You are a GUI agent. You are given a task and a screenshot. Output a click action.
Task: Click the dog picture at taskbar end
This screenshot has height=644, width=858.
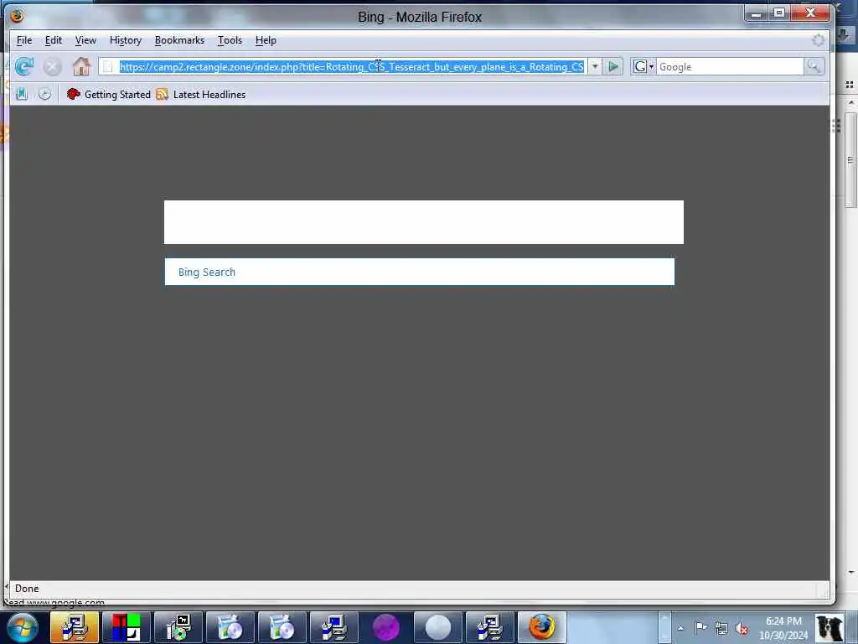[830, 627]
